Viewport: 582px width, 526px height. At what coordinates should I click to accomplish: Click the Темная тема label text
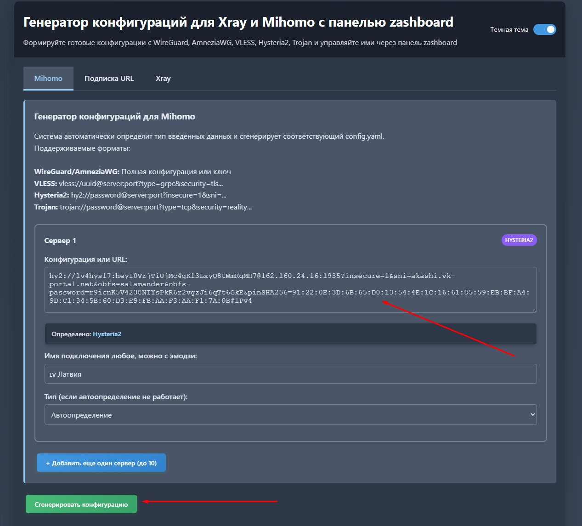pyautogui.click(x=509, y=29)
